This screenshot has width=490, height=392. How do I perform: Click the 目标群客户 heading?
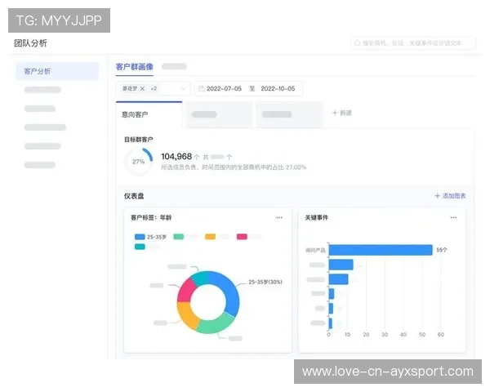[x=139, y=140]
